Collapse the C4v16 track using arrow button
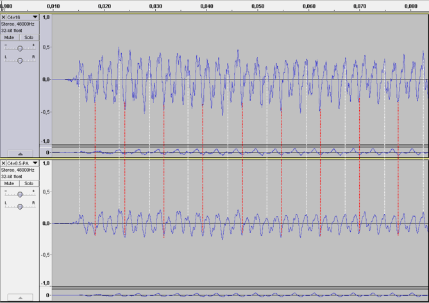The image size is (429, 303). tap(20, 154)
